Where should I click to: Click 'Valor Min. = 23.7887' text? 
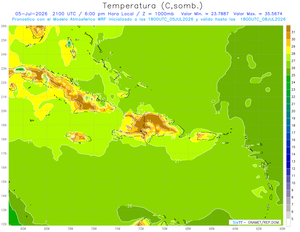(x=205, y=14)
